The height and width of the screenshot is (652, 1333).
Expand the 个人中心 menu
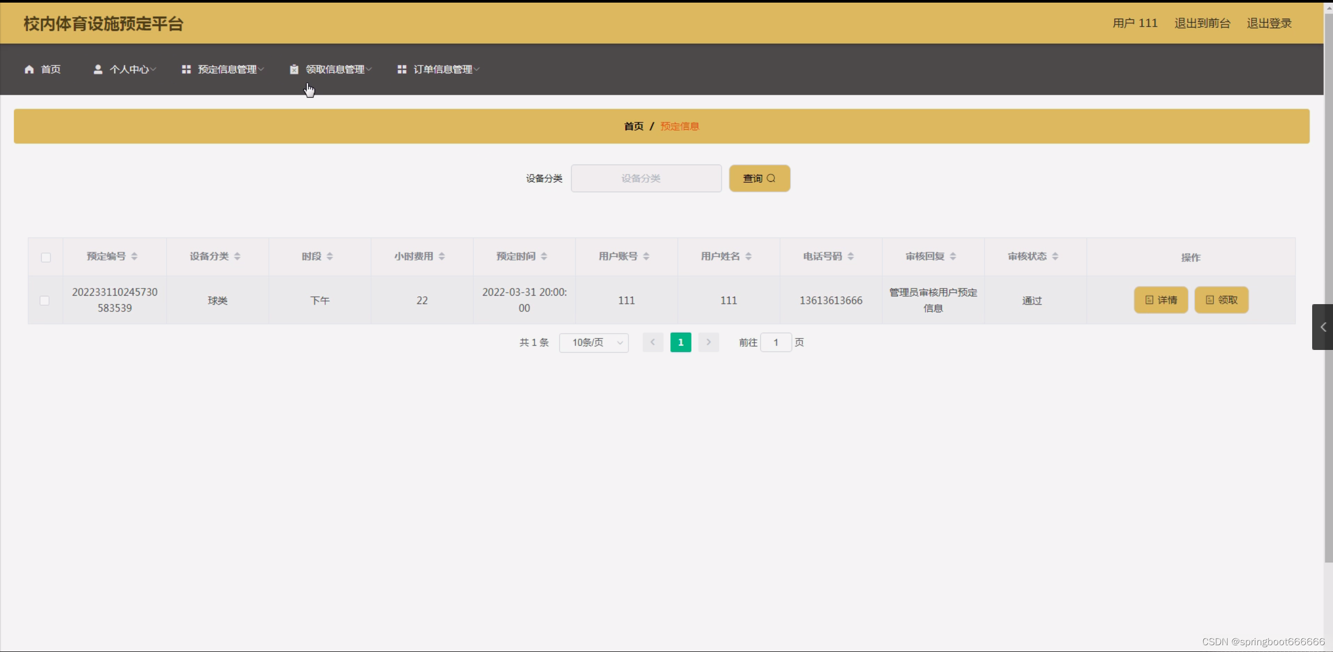129,69
